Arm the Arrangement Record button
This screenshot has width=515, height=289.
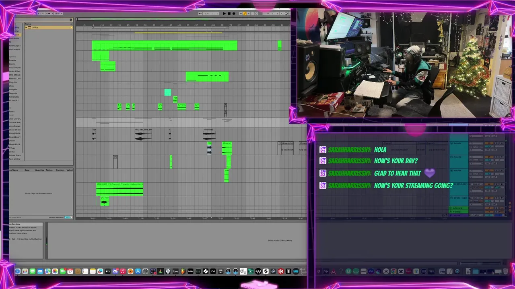(x=234, y=14)
